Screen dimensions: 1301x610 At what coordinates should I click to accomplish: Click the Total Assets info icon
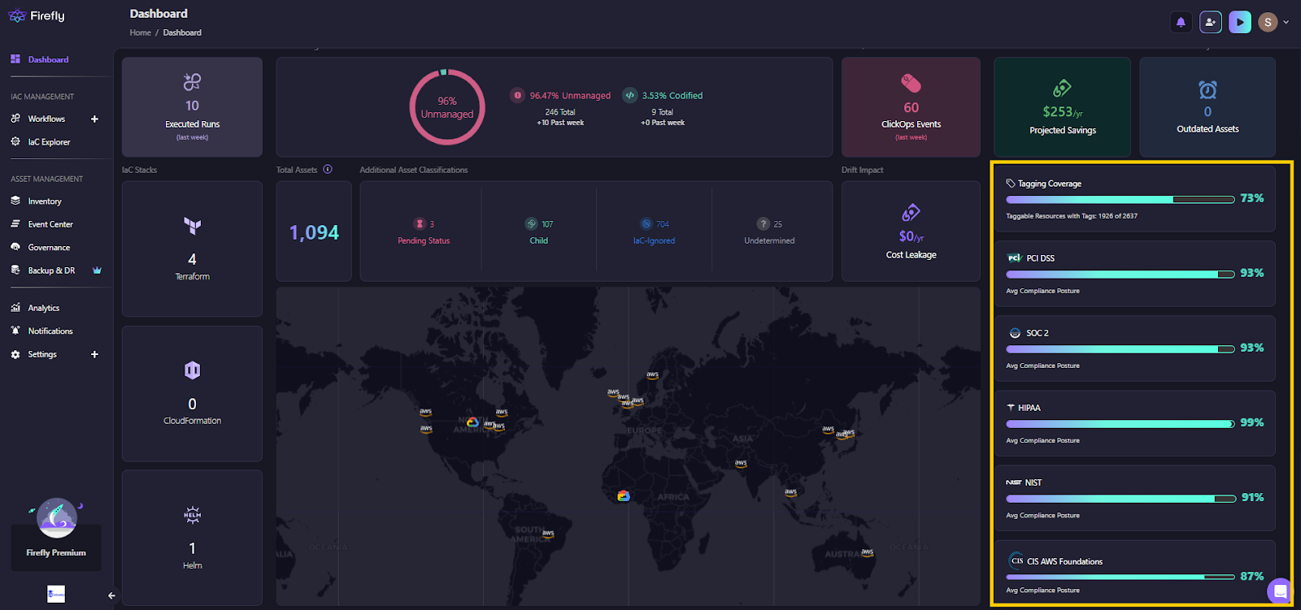[x=328, y=169]
